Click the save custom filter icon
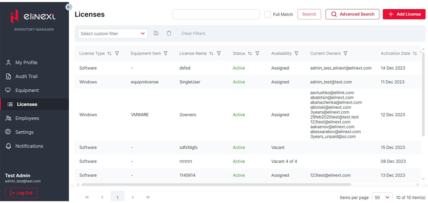The height and width of the screenshot is (203, 428). pos(156,33)
